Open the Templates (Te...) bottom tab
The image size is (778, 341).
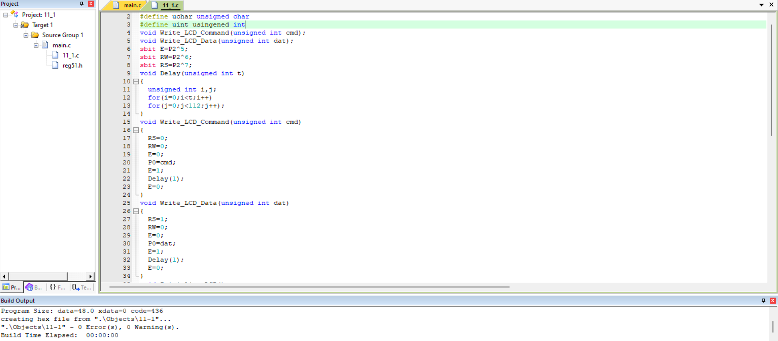coord(82,287)
